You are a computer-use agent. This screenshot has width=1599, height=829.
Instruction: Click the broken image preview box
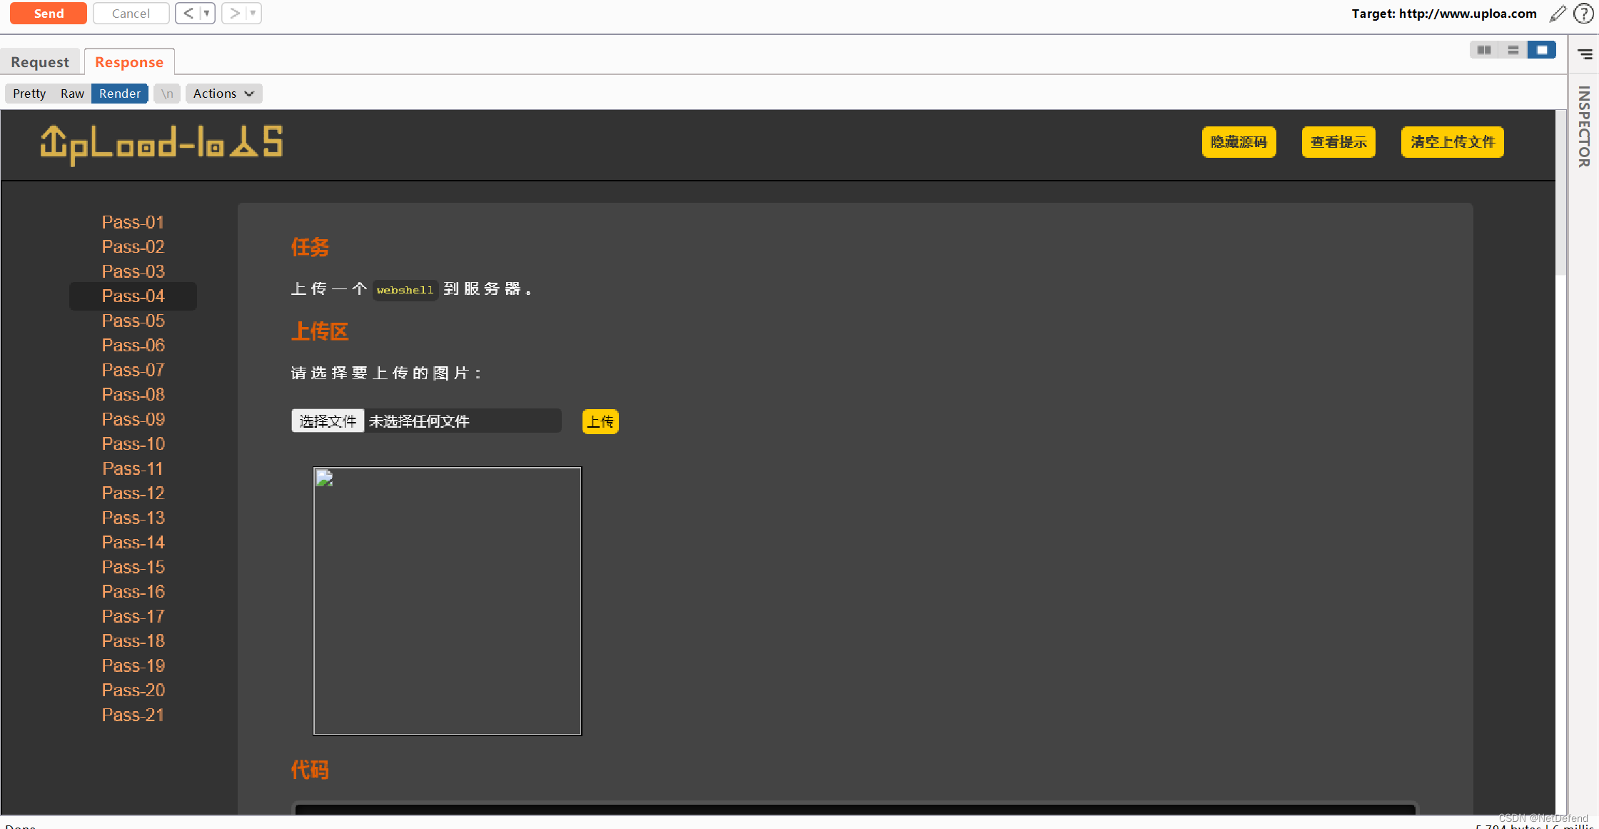coord(448,601)
